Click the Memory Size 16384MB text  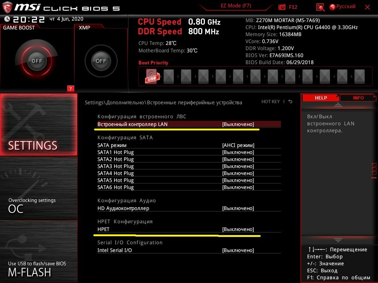point(274,34)
